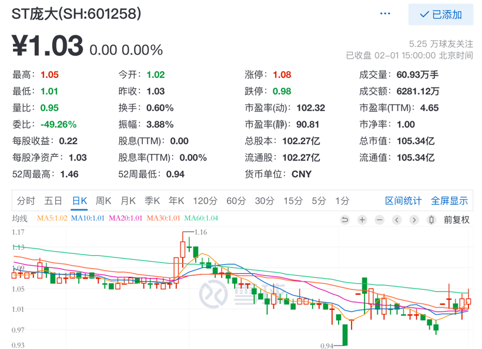Click MA20:1.01 indicator label
Screen dimensions: 482x349
tap(125, 218)
